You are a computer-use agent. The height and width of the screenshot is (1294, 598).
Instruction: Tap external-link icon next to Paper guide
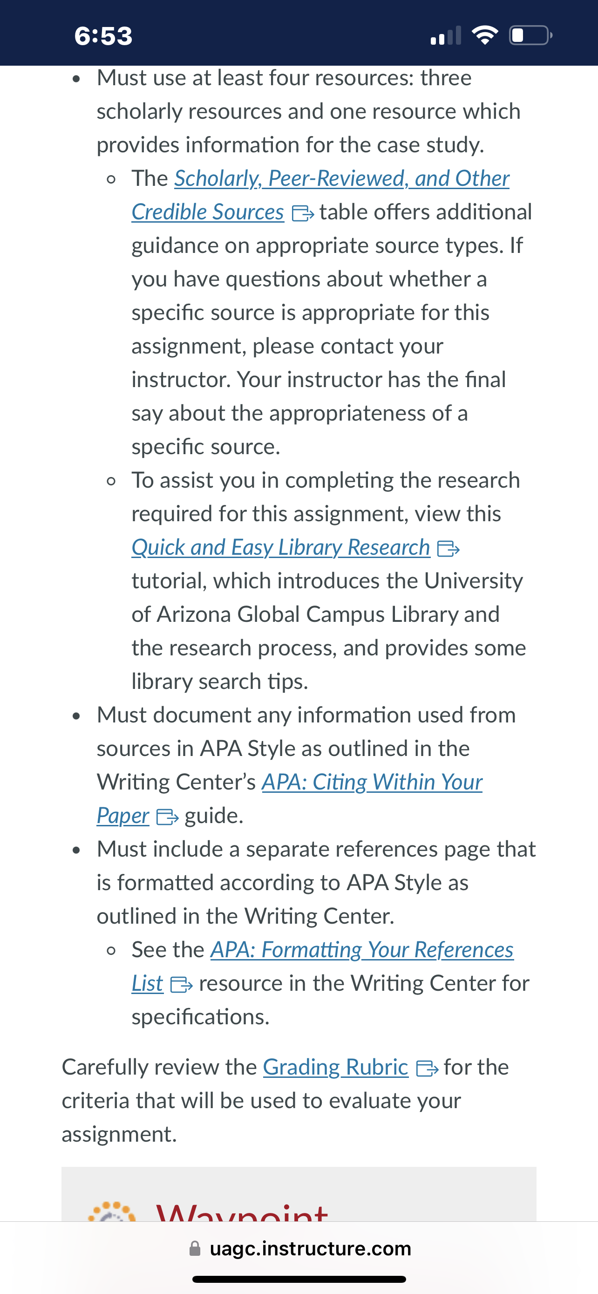[167, 817]
